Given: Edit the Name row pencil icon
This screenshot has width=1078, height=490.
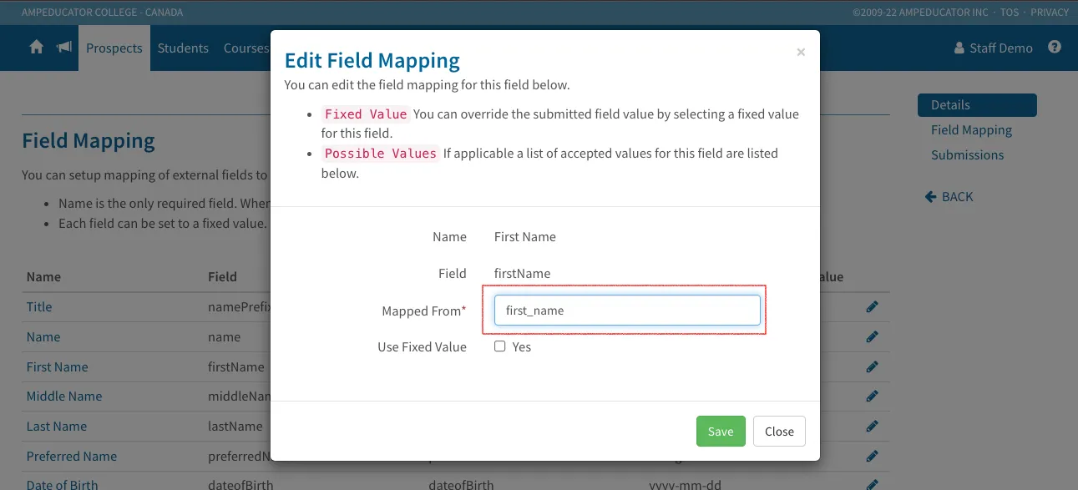Looking at the screenshot, I should (x=873, y=337).
